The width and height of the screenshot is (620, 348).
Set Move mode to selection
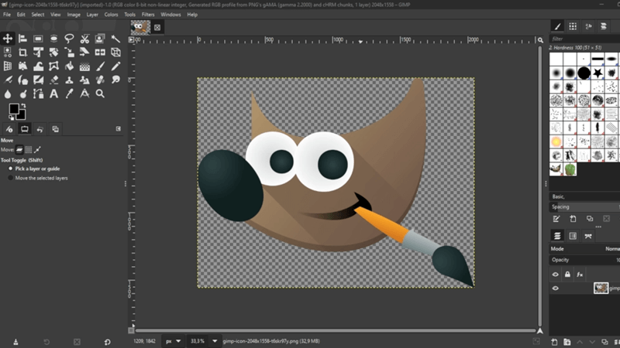29,149
